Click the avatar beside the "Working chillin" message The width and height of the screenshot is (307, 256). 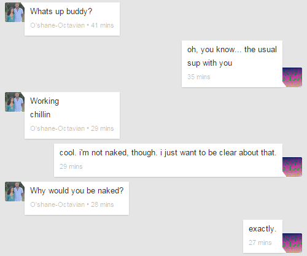point(15,102)
